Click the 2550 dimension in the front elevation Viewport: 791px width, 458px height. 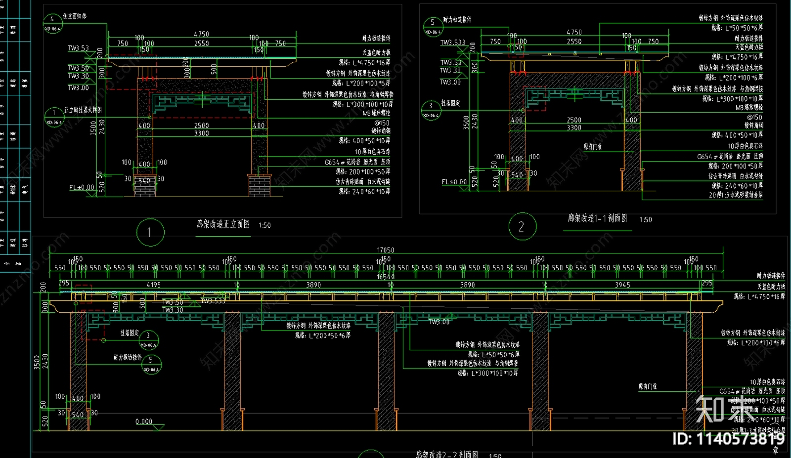click(x=201, y=44)
